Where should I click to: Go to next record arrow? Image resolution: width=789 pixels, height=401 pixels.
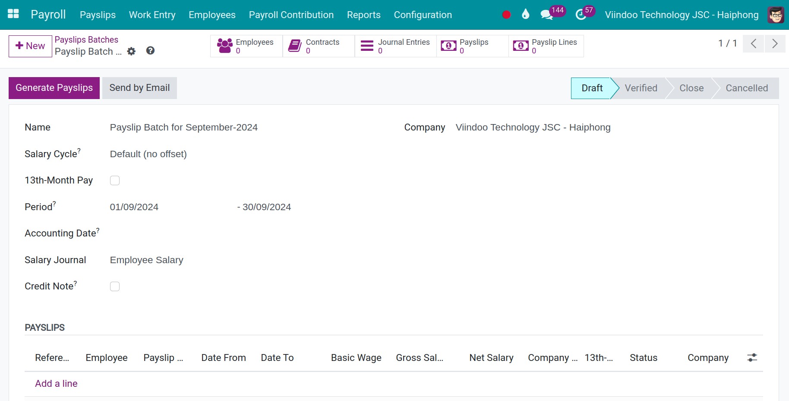(x=775, y=44)
